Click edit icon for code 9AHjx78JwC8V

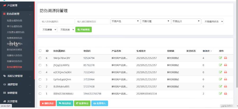click(x=220, y=58)
